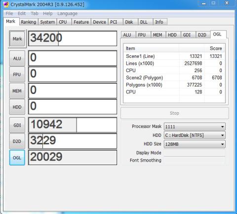Click the GDI score 10942 bar

coord(73,125)
